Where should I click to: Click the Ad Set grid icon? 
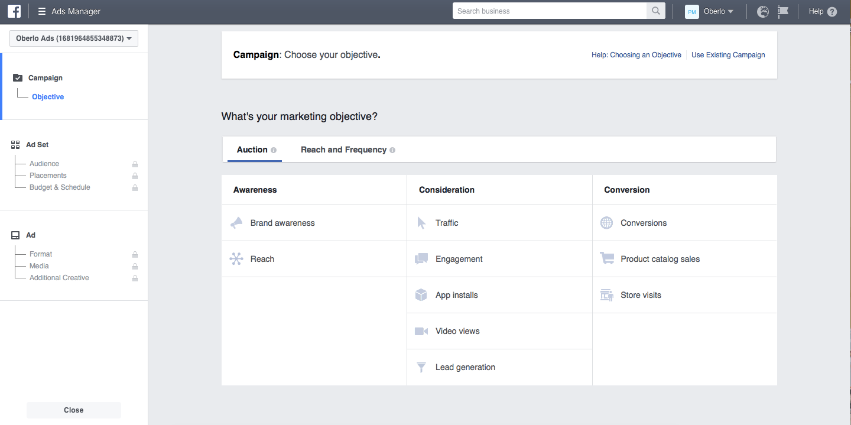pyautogui.click(x=16, y=145)
